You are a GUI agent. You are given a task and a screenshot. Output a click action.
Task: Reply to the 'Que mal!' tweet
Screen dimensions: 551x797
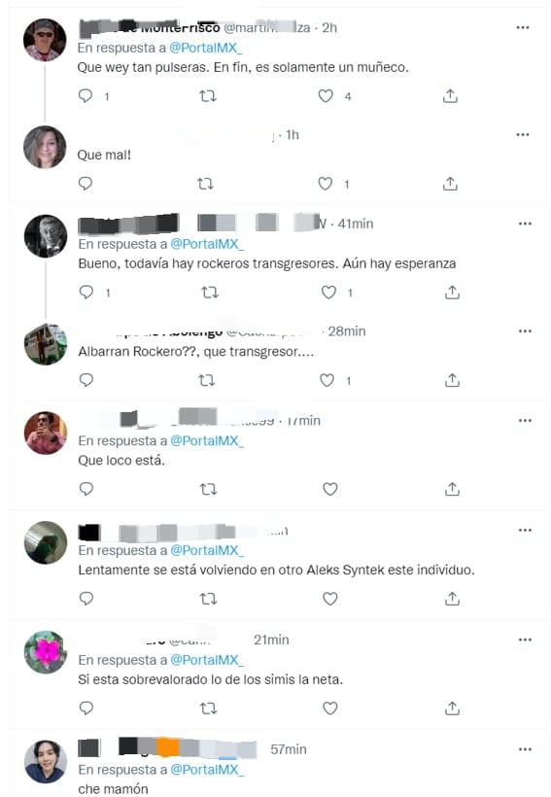coord(86,184)
